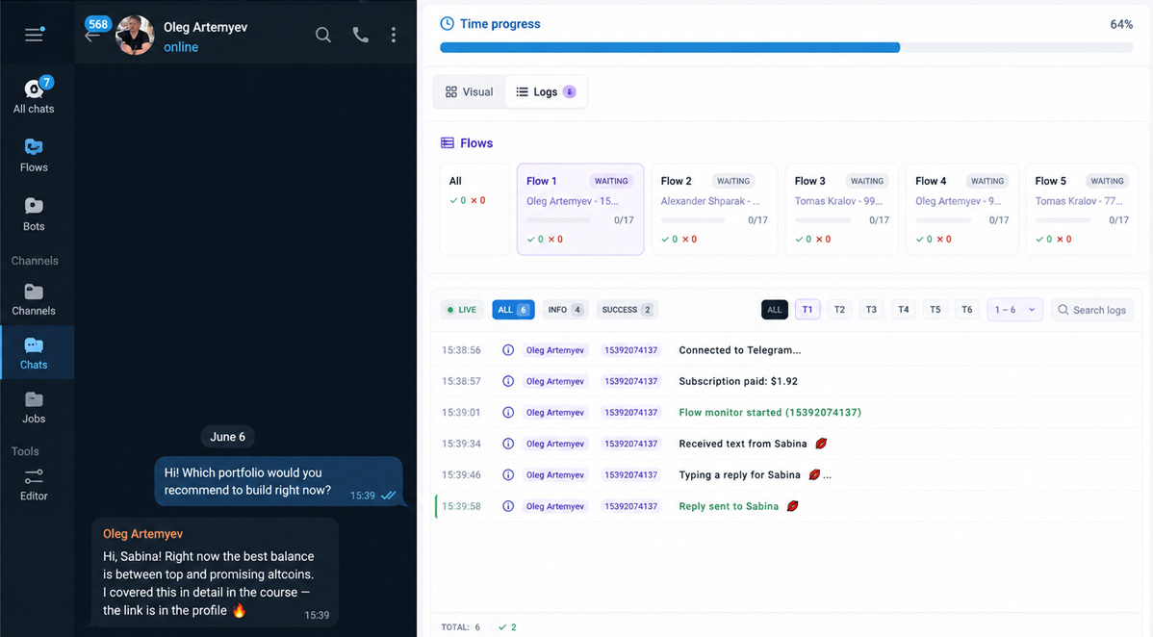Viewport: 1153px width, 637px height.
Task: Click info icon on 15:39:01 log row
Action: [508, 413]
